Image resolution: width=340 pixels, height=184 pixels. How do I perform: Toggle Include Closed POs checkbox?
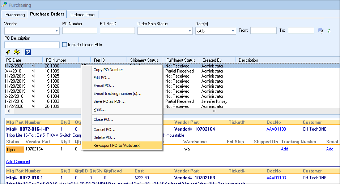65,45
